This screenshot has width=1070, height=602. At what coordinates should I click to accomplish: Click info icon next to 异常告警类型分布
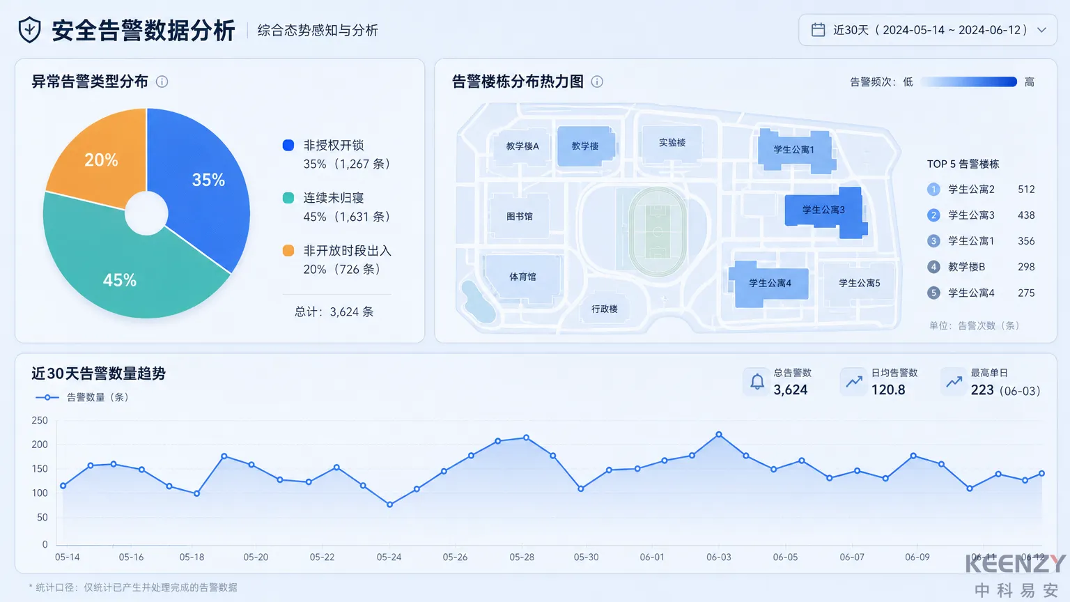pos(162,82)
